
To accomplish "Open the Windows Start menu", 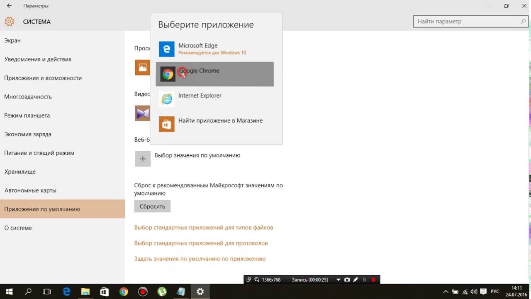I will 10,292.
